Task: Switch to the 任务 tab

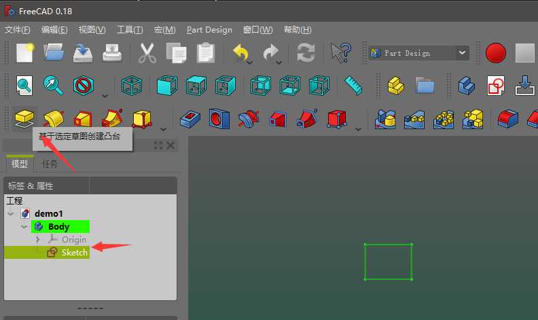Action: (x=50, y=164)
